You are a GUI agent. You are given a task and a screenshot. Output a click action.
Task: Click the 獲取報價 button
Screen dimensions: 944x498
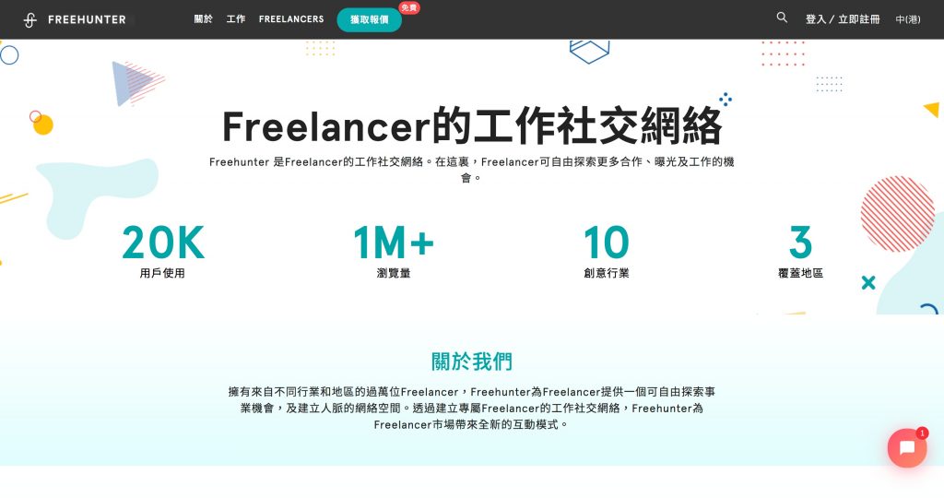(369, 20)
